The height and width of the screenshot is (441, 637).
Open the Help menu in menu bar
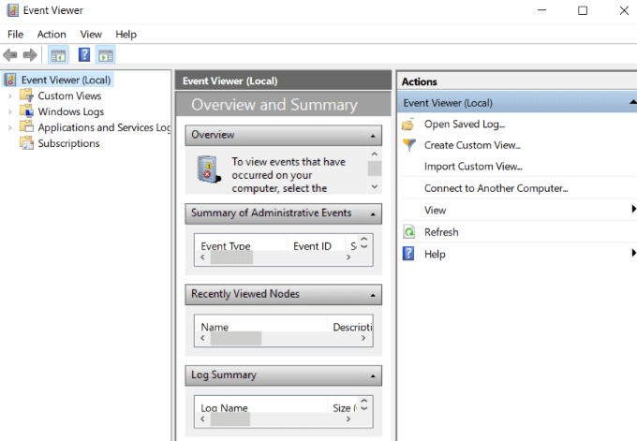click(126, 35)
